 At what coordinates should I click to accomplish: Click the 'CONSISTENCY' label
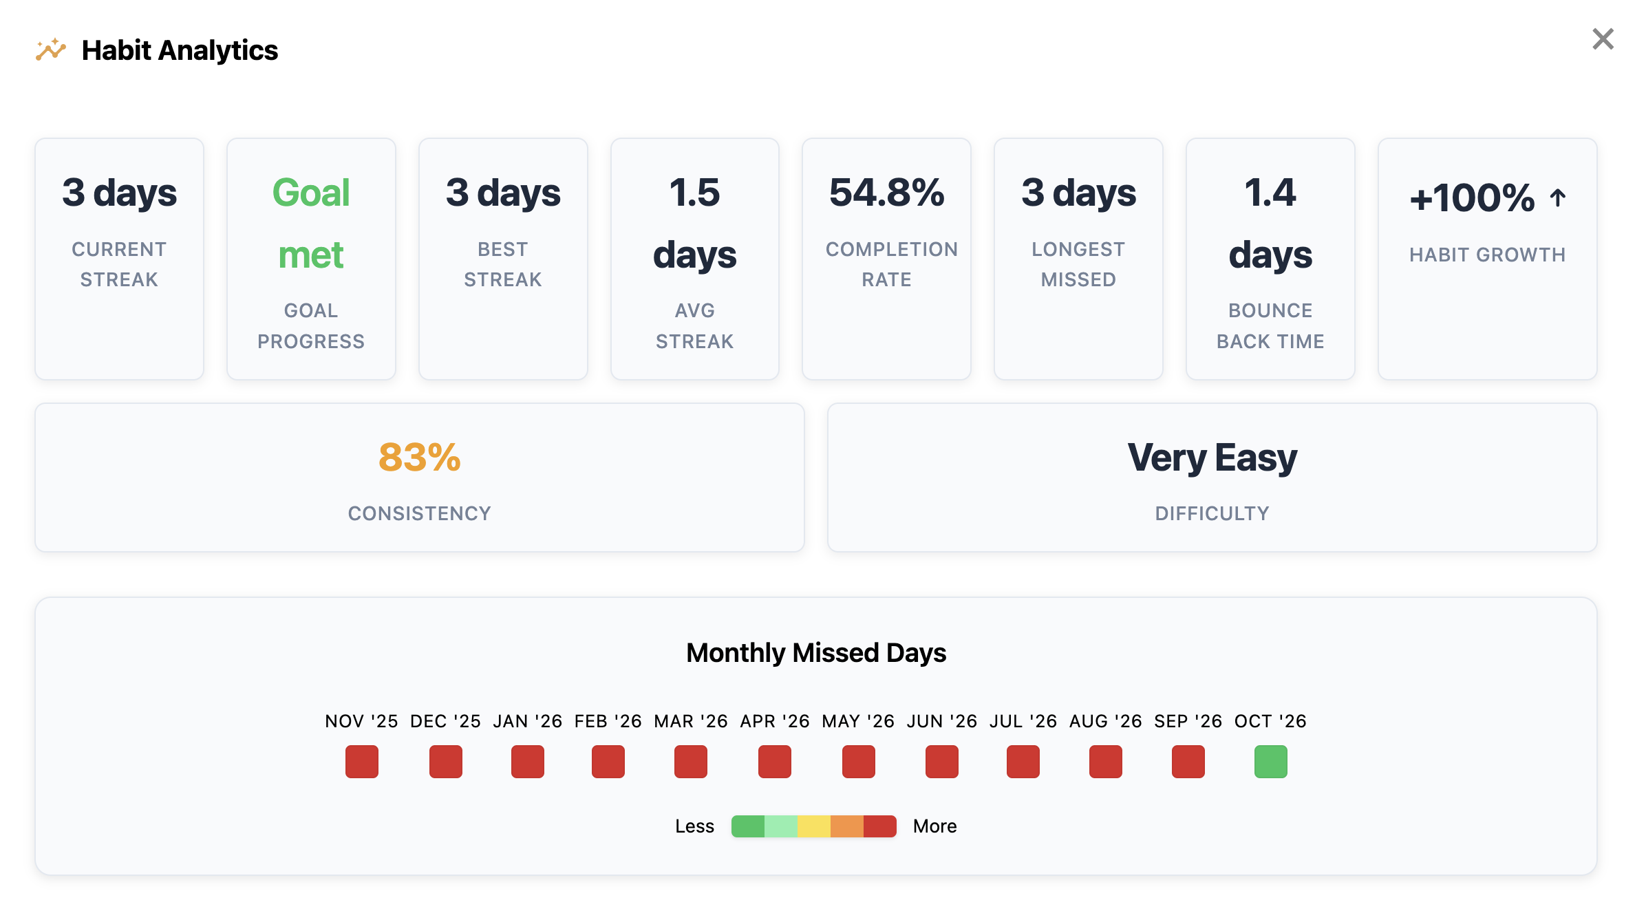(x=420, y=513)
